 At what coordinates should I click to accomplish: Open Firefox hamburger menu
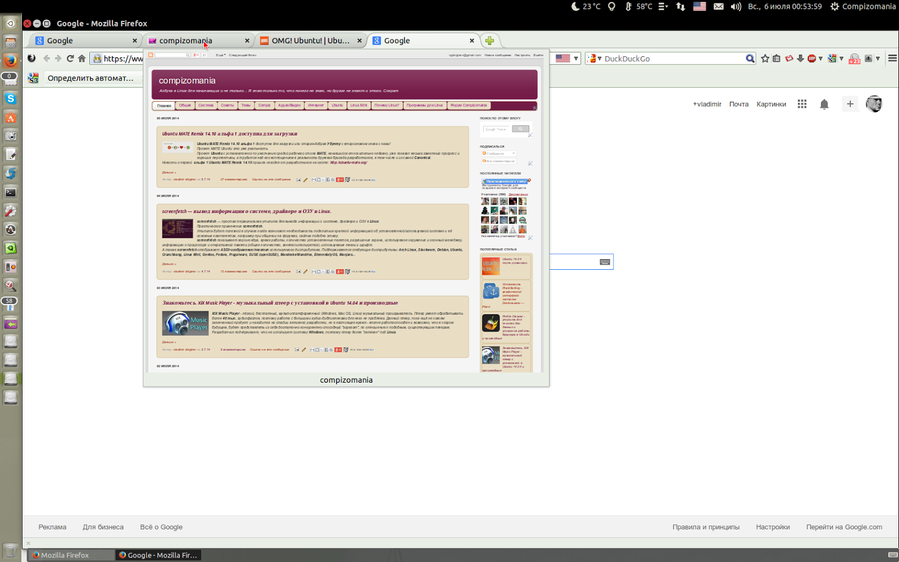pos(892,58)
